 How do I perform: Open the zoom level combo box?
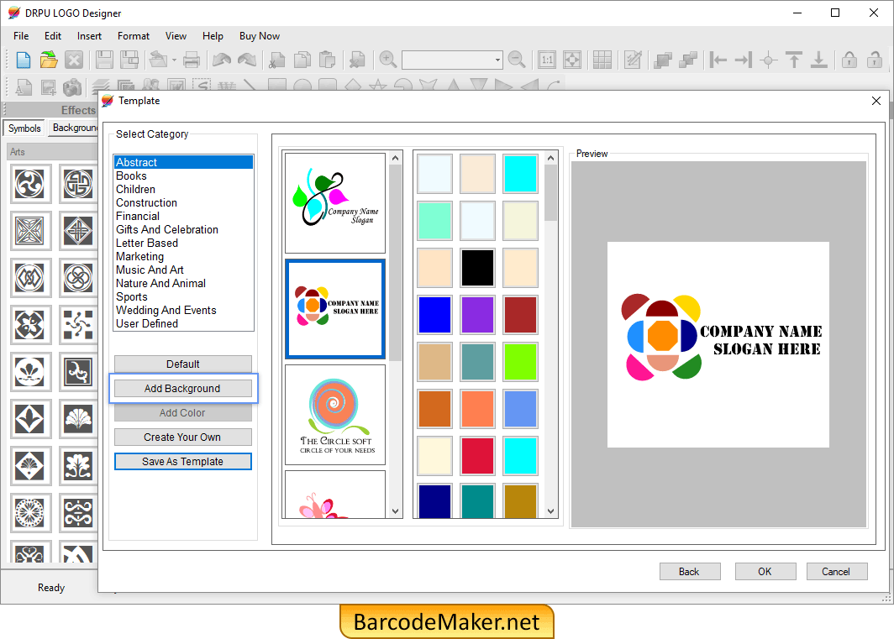pyautogui.click(x=452, y=60)
